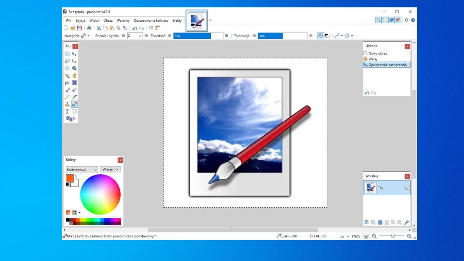This screenshot has width=464, height=261.
Task: Click the Paste clipboard toolbar icon
Action: 112,28
